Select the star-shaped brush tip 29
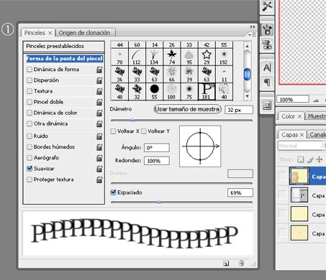Viewport: 326px width, 280px height. [x=207, y=57]
